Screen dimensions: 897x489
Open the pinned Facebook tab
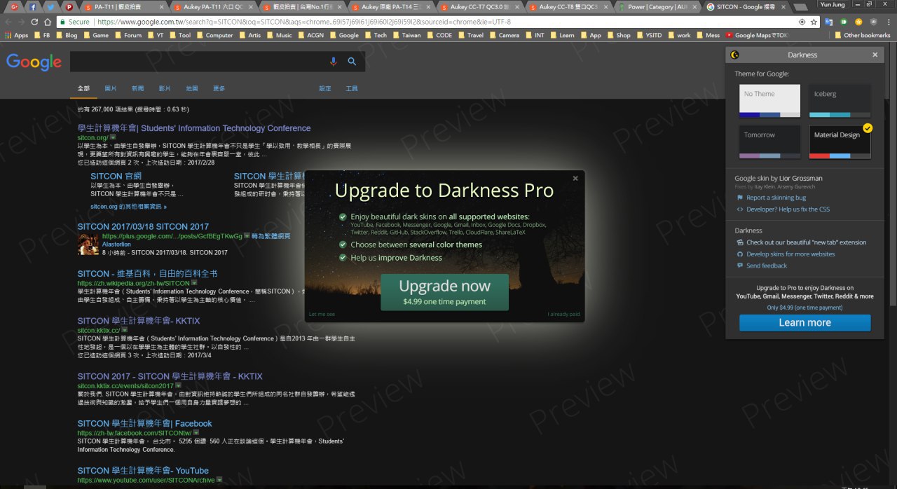point(33,6)
